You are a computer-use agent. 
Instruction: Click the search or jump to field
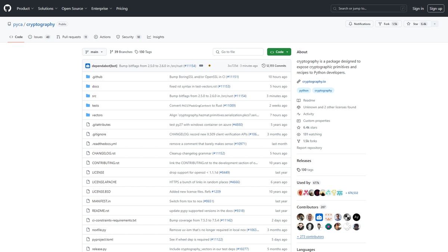tap(369, 8)
